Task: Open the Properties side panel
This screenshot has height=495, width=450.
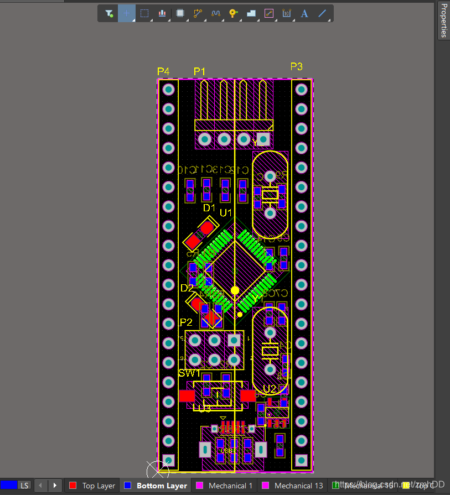Action: [x=443, y=20]
